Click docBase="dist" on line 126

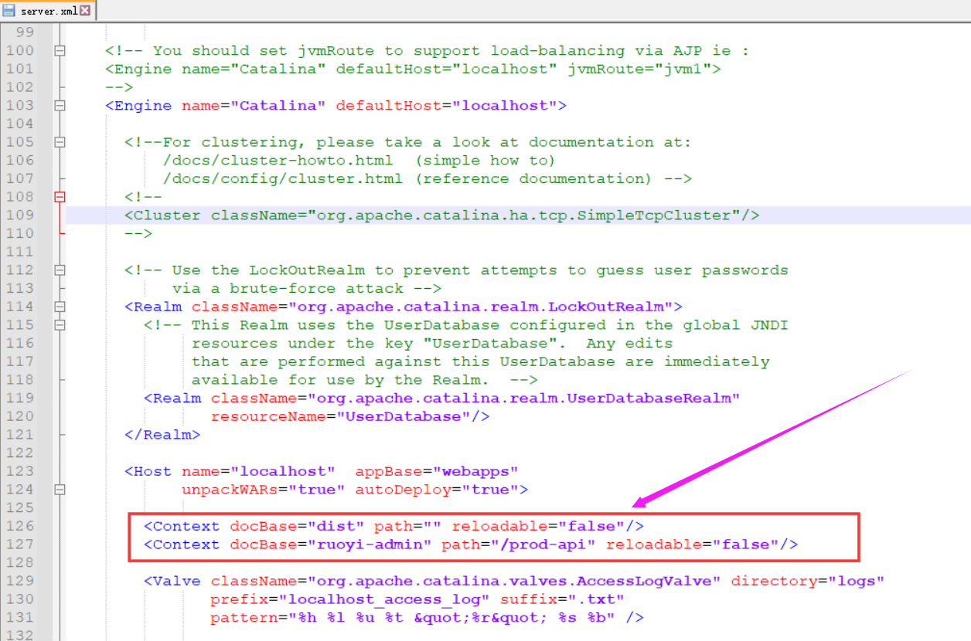298,526
